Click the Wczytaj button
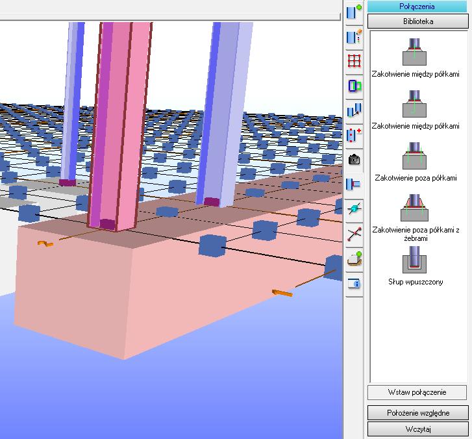The height and width of the screenshot is (439, 472). click(418, 429)
